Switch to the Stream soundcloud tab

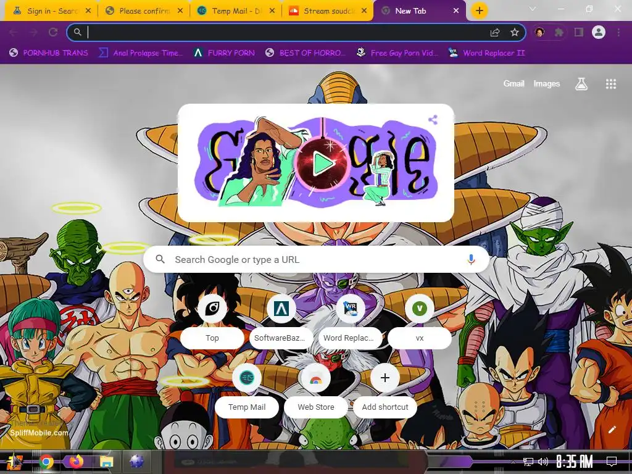(x=323, y=11)
